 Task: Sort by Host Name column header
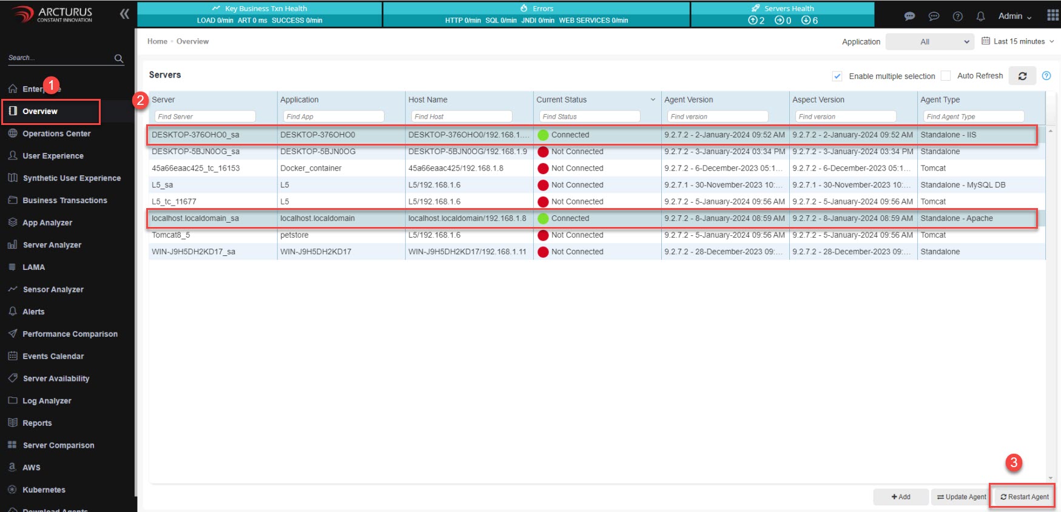tap(428, 99)
